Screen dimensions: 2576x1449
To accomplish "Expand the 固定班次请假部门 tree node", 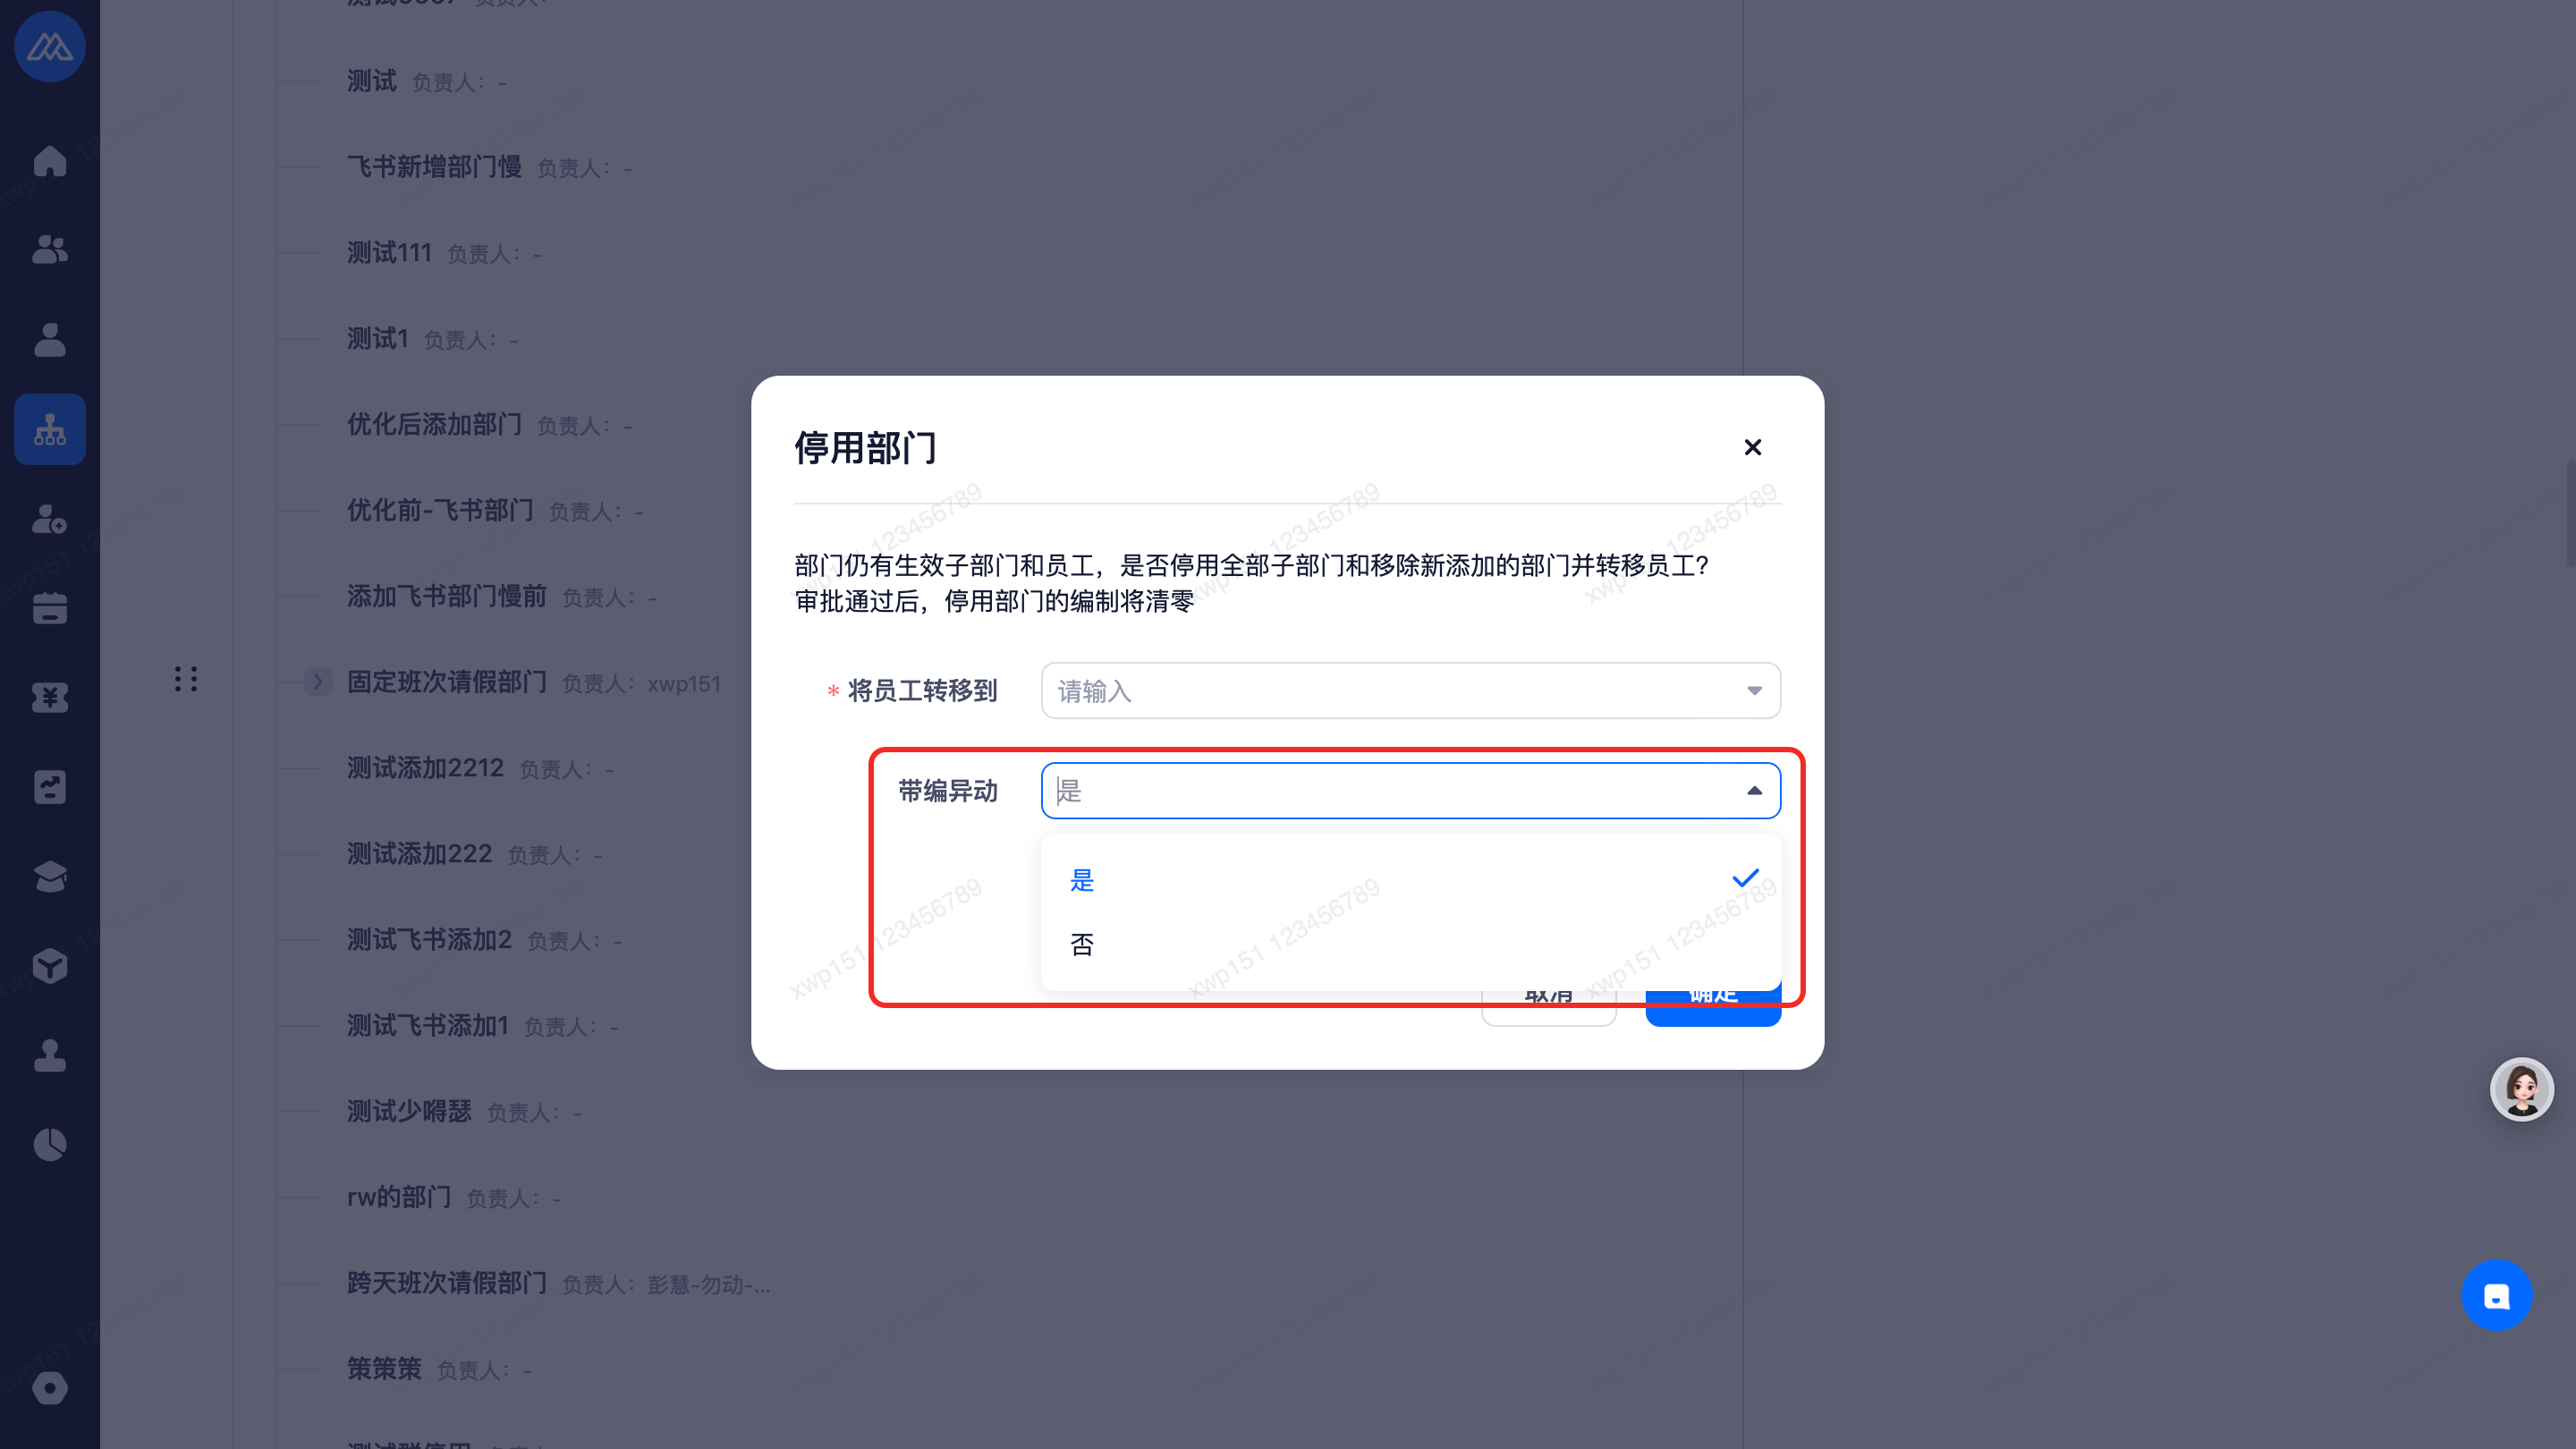I will [x=318, y=682].
